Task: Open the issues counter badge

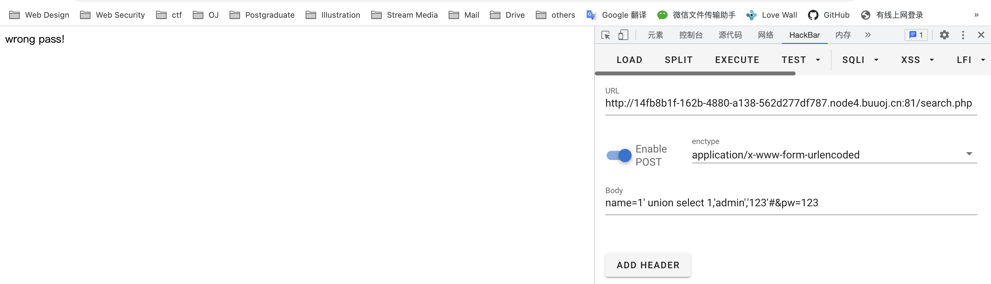Action: coord(916,35)
